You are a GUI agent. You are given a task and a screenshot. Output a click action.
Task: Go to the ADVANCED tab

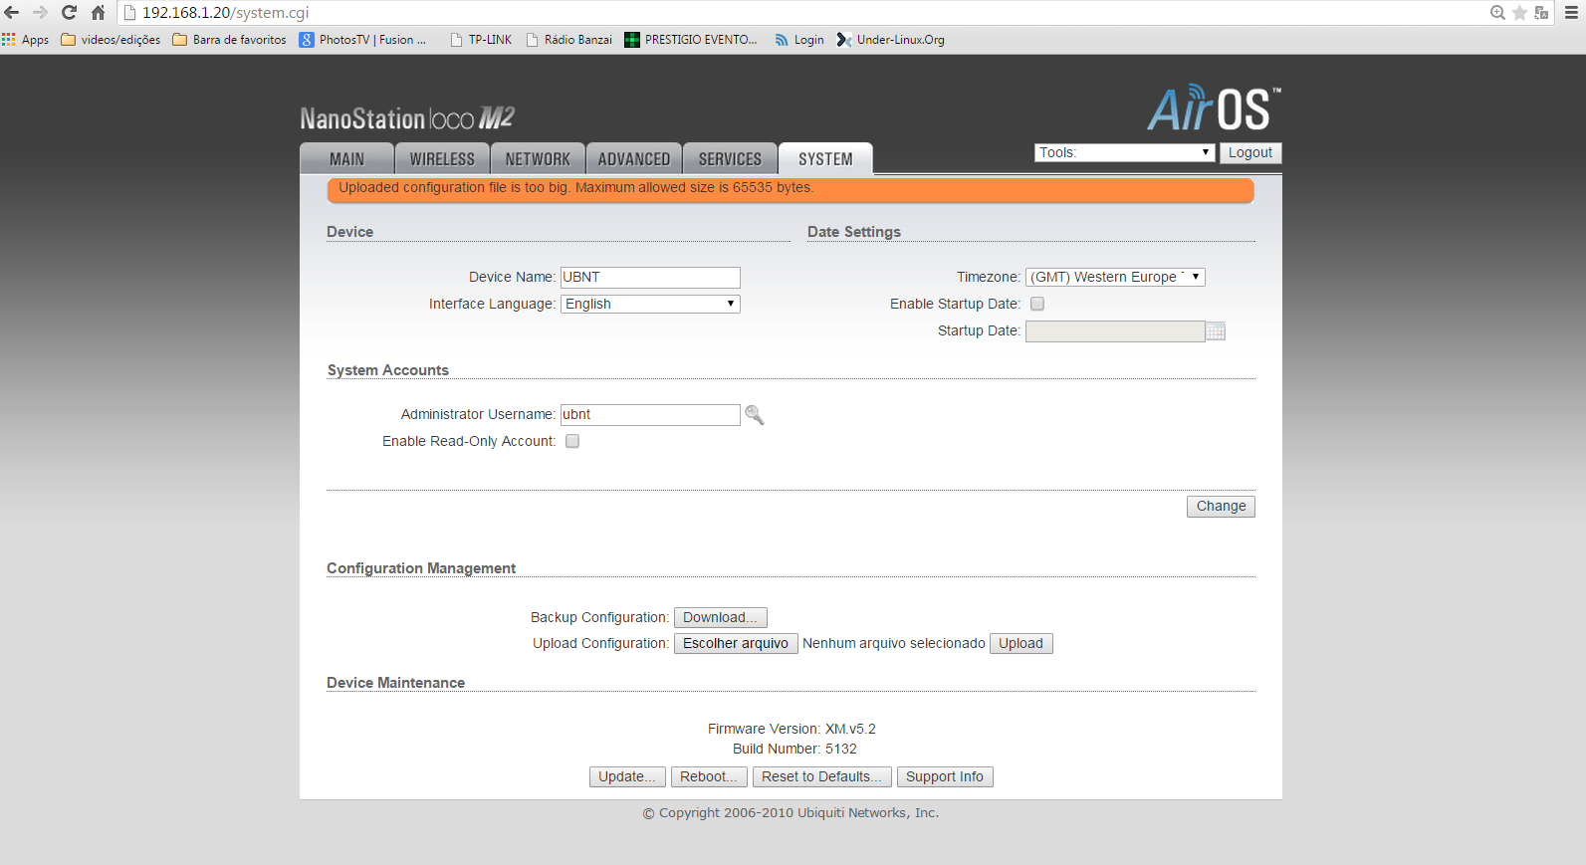(x=634, y=159)
